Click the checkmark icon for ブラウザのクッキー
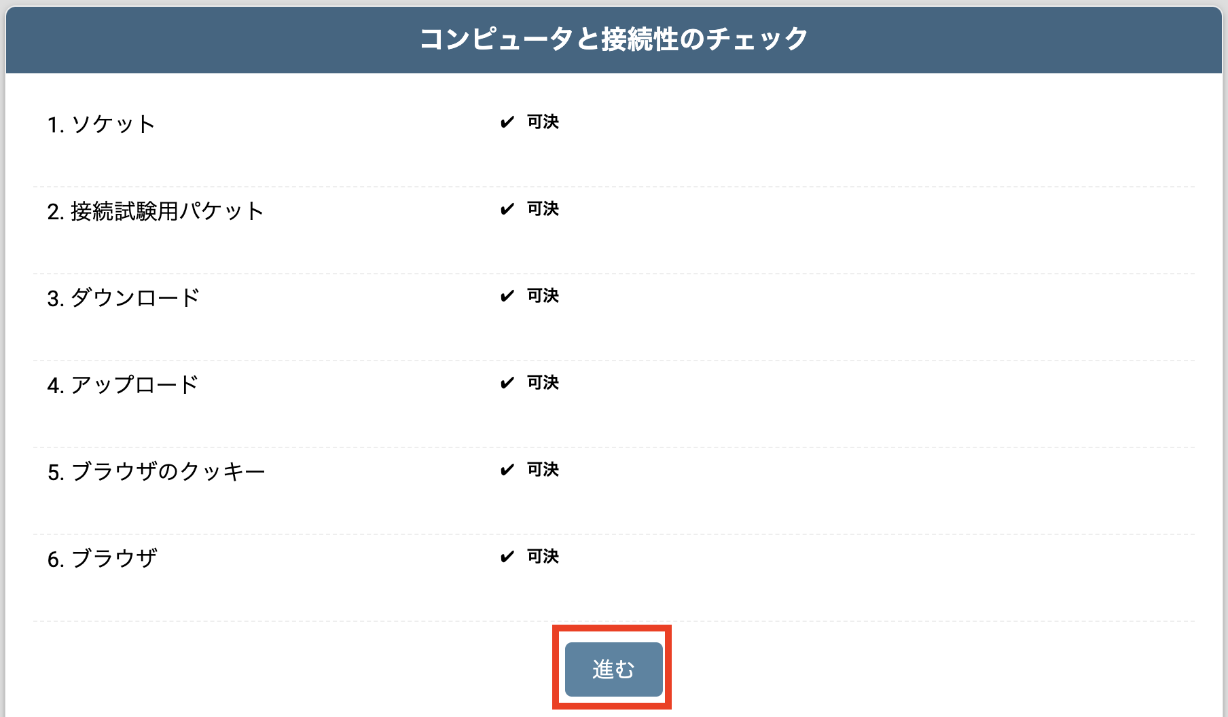This screenshot has width=1228, height=717. (507, 470)
